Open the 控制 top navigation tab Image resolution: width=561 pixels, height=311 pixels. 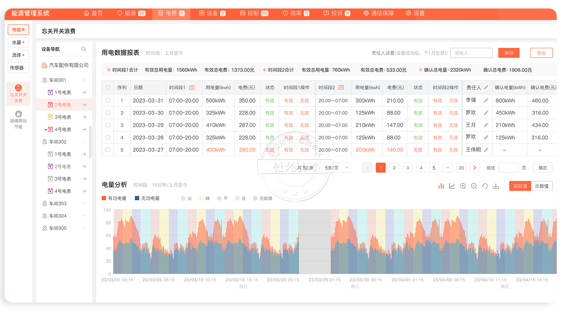[254, 13]
